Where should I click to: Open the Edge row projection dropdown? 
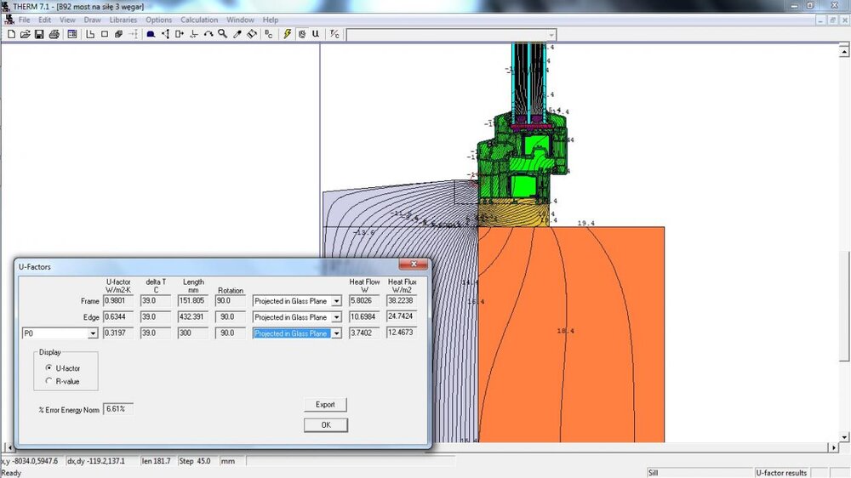[336, 317]
